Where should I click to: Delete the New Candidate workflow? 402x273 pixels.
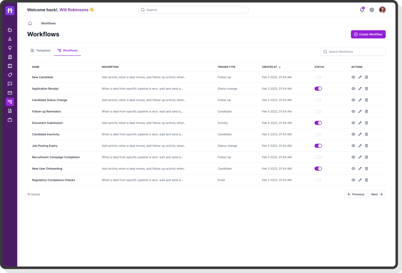366,77
